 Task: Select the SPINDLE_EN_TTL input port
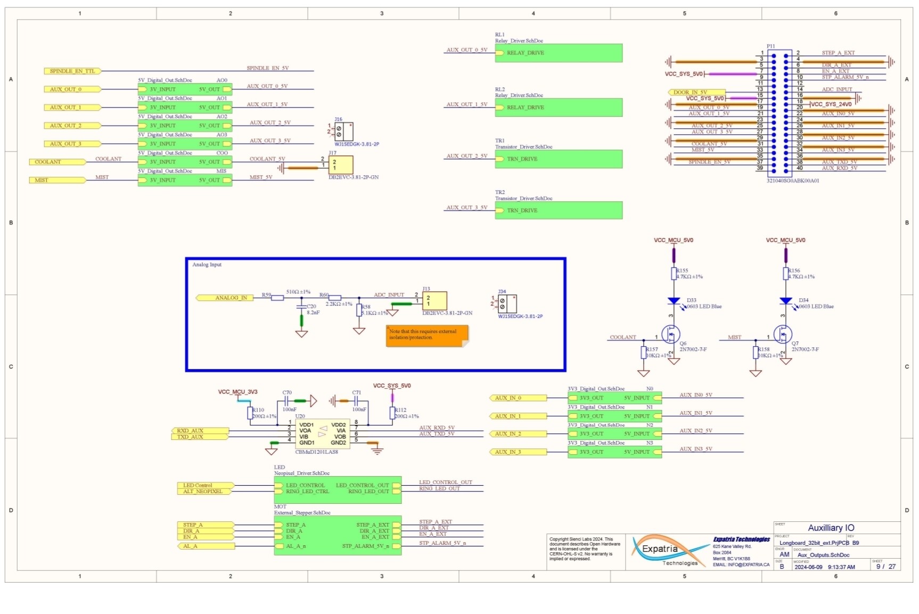(72, 71)
